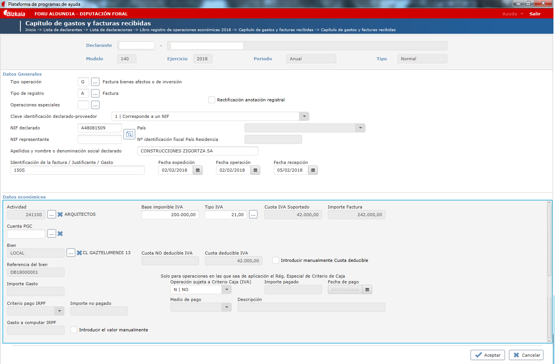Open the Fecha operación calendar picker
The height and width of the screenshot is (364, 555).
[255, 170]
